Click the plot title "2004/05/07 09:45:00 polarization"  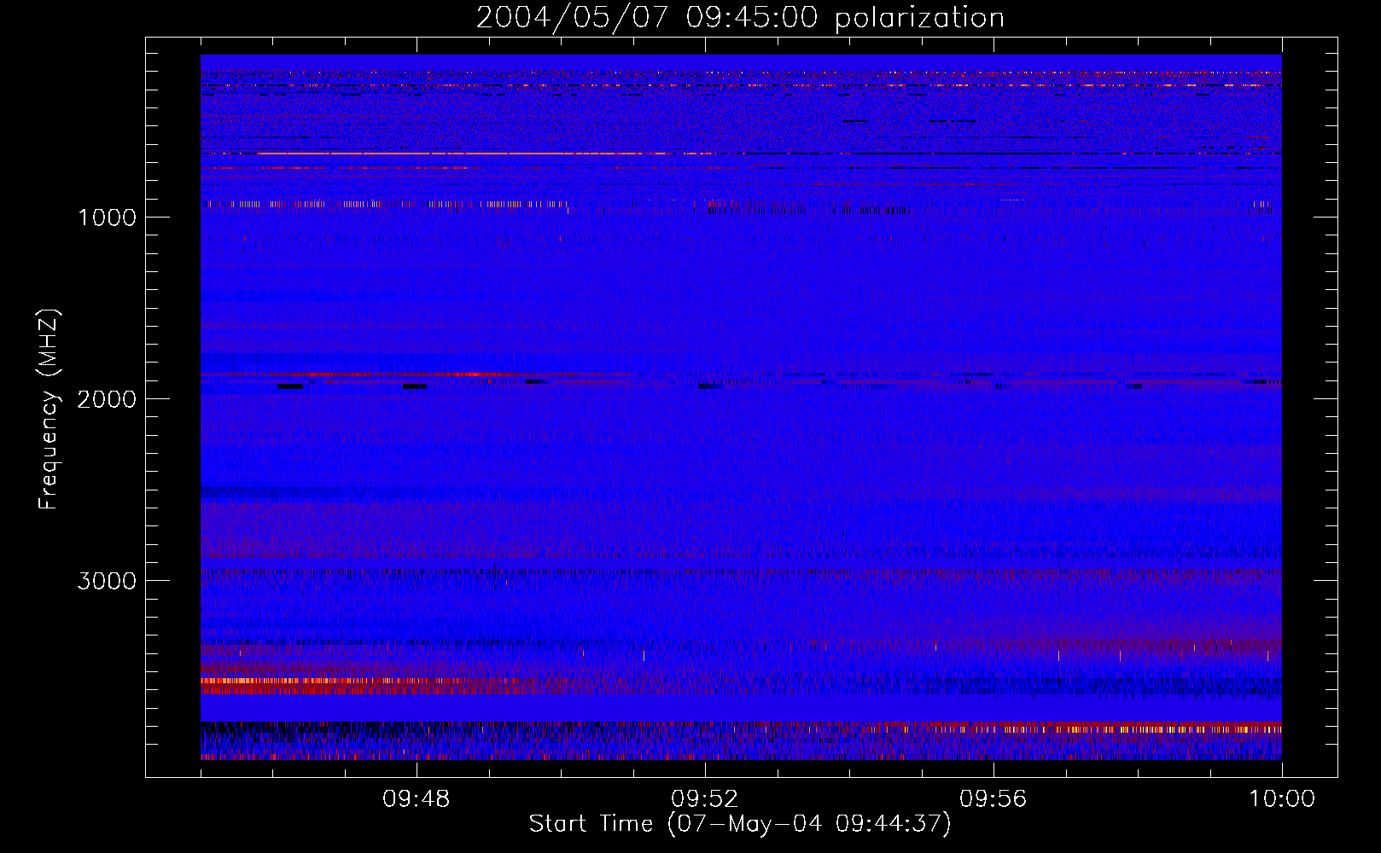coord(740,18)
